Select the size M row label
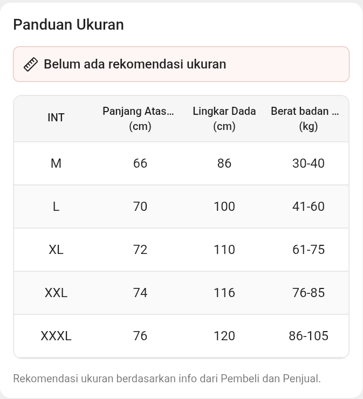363x399 pixels. [56, 163]
